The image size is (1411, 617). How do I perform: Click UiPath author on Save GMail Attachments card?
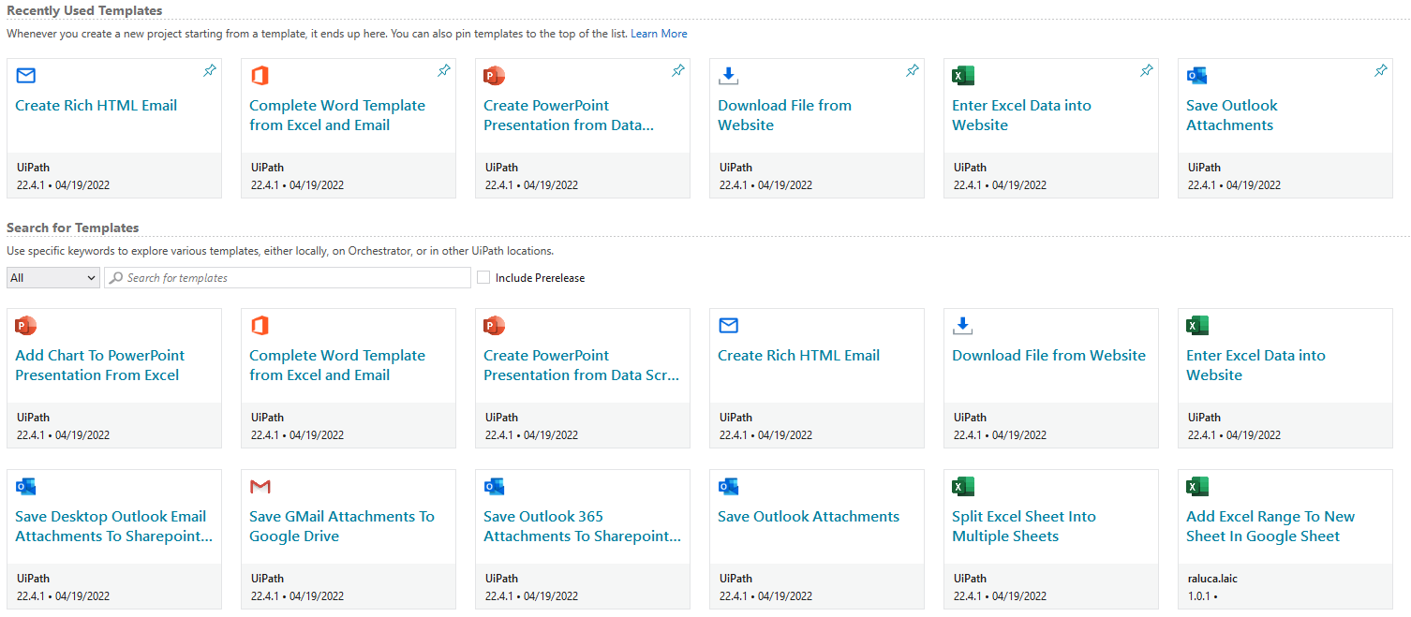(267, 579)
